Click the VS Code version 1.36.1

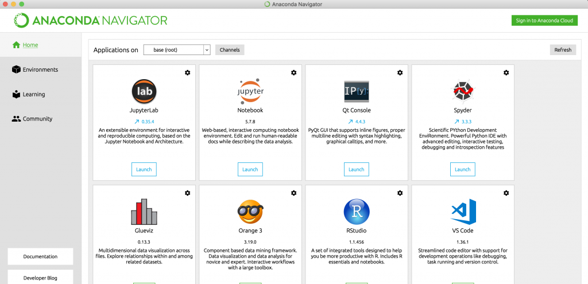coord(463,242)
